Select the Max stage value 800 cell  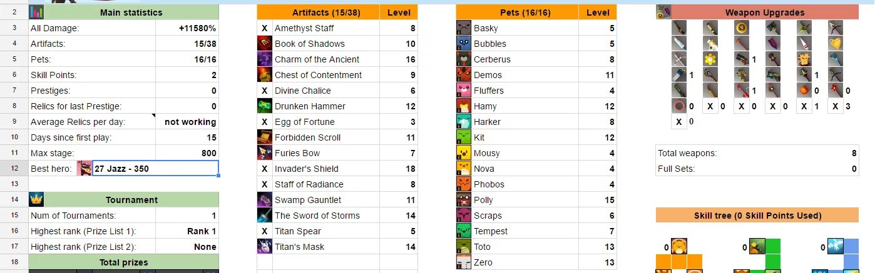click(187, 153)
